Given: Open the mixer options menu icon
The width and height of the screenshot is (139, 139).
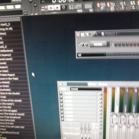Looking at the screenshot, I should [x=60, y=84].
